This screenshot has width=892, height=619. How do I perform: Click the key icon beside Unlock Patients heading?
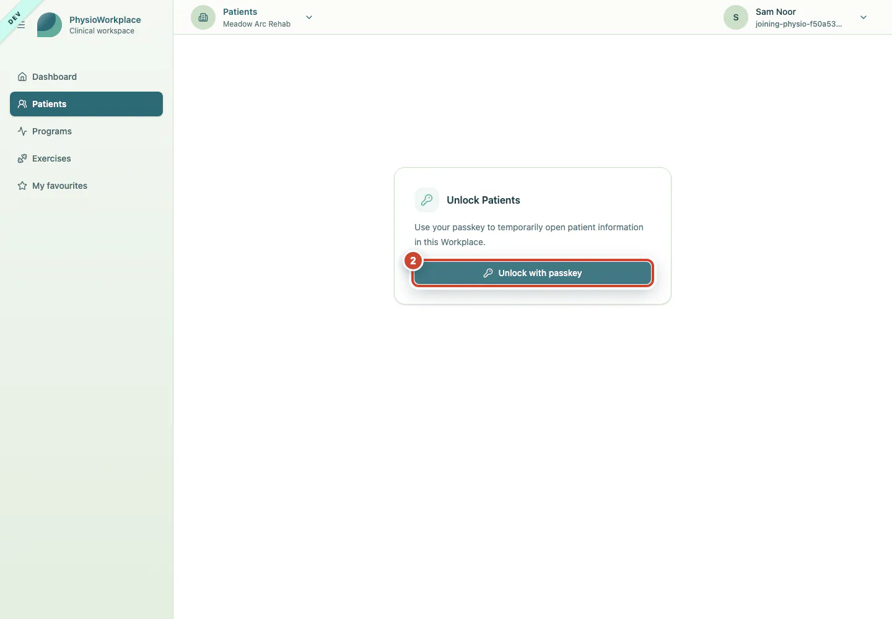tap(427, 200)
